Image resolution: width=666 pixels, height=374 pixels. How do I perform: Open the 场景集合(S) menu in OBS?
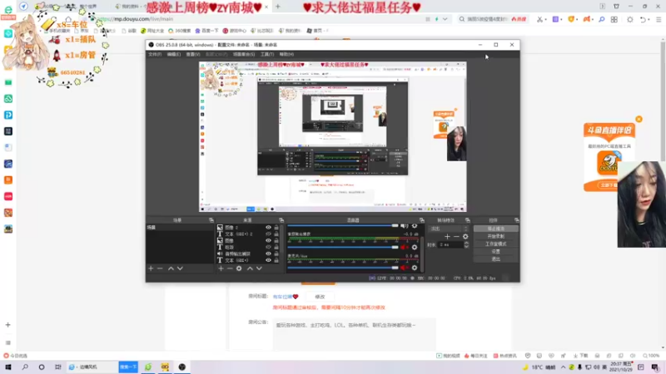pyautogui.click(x=244, y=54)
